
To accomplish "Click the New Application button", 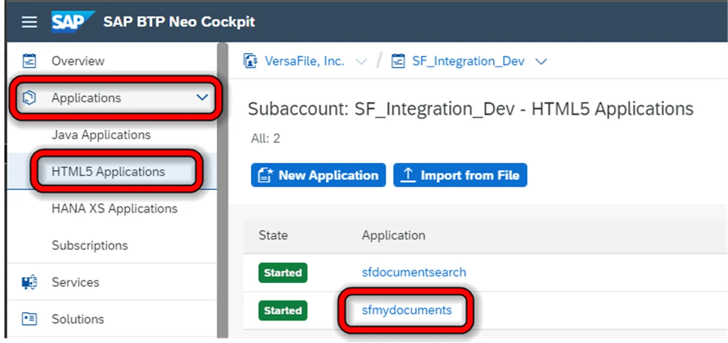I will (318, 175).
